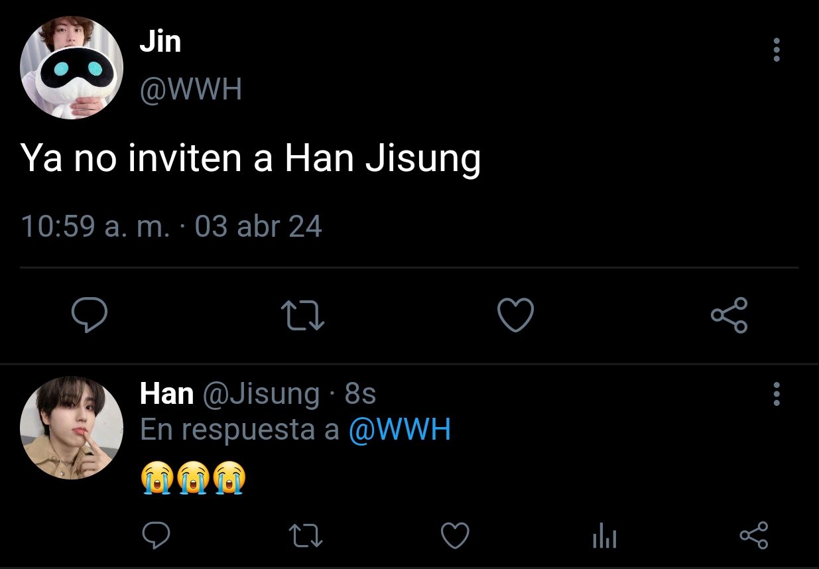This screenshot has width=819, height=569.
Task: Share Jin's main tweet
Action: 729,315
